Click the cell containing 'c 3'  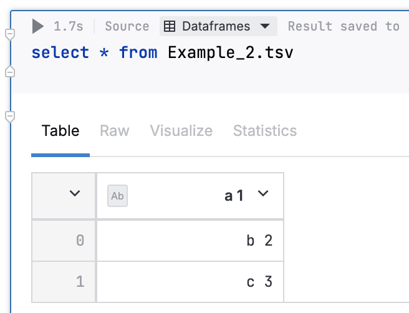click(x=190, y=282)
